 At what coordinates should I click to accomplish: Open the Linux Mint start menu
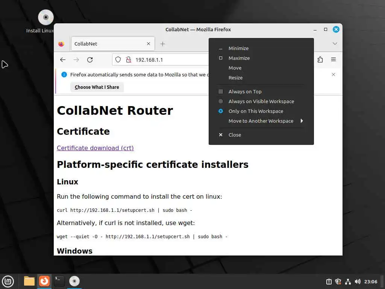pyautogui.click(x=8, y=281)
